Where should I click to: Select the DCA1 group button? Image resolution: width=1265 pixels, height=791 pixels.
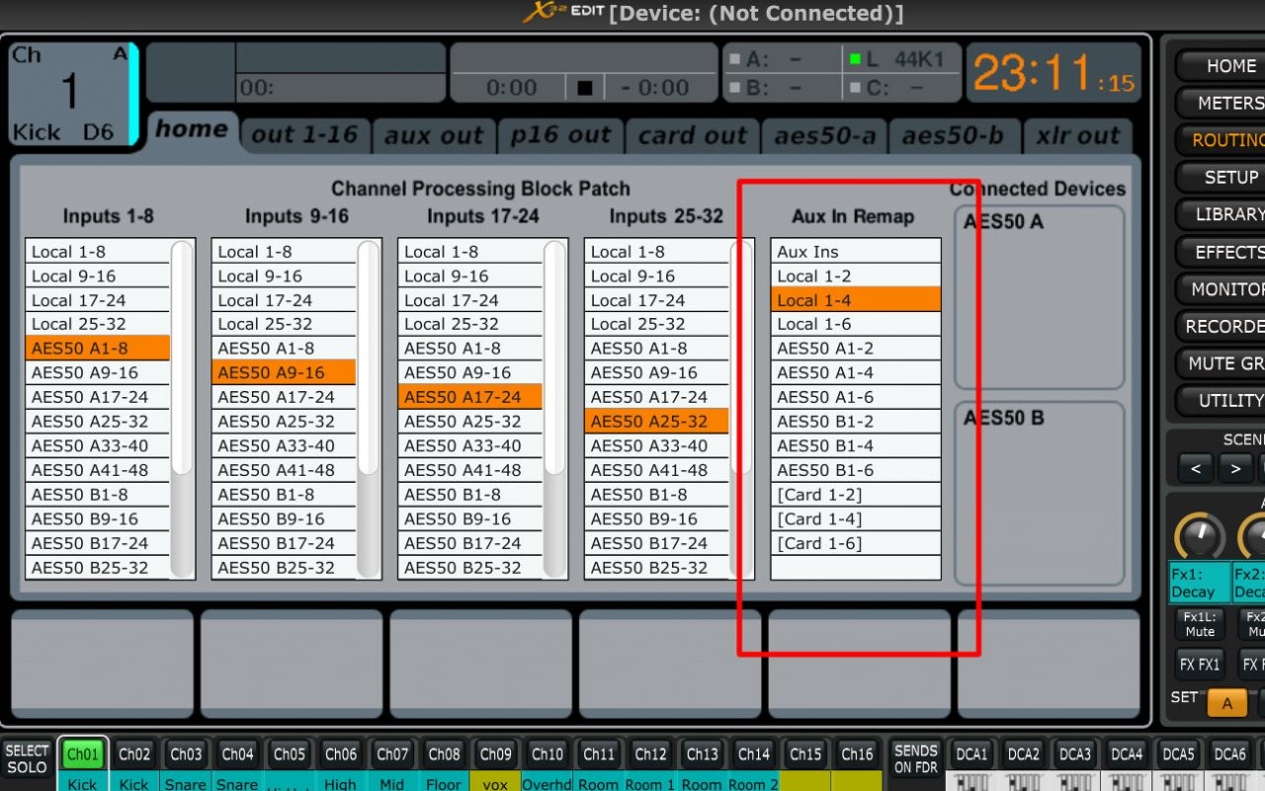click(x=972, y=754)
